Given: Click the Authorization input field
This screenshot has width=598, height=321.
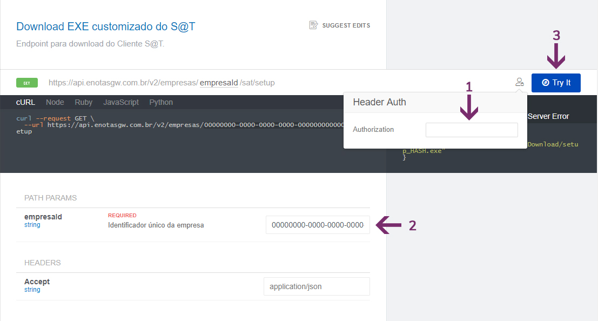Looking at the screenshot, I should click(471, 129).
